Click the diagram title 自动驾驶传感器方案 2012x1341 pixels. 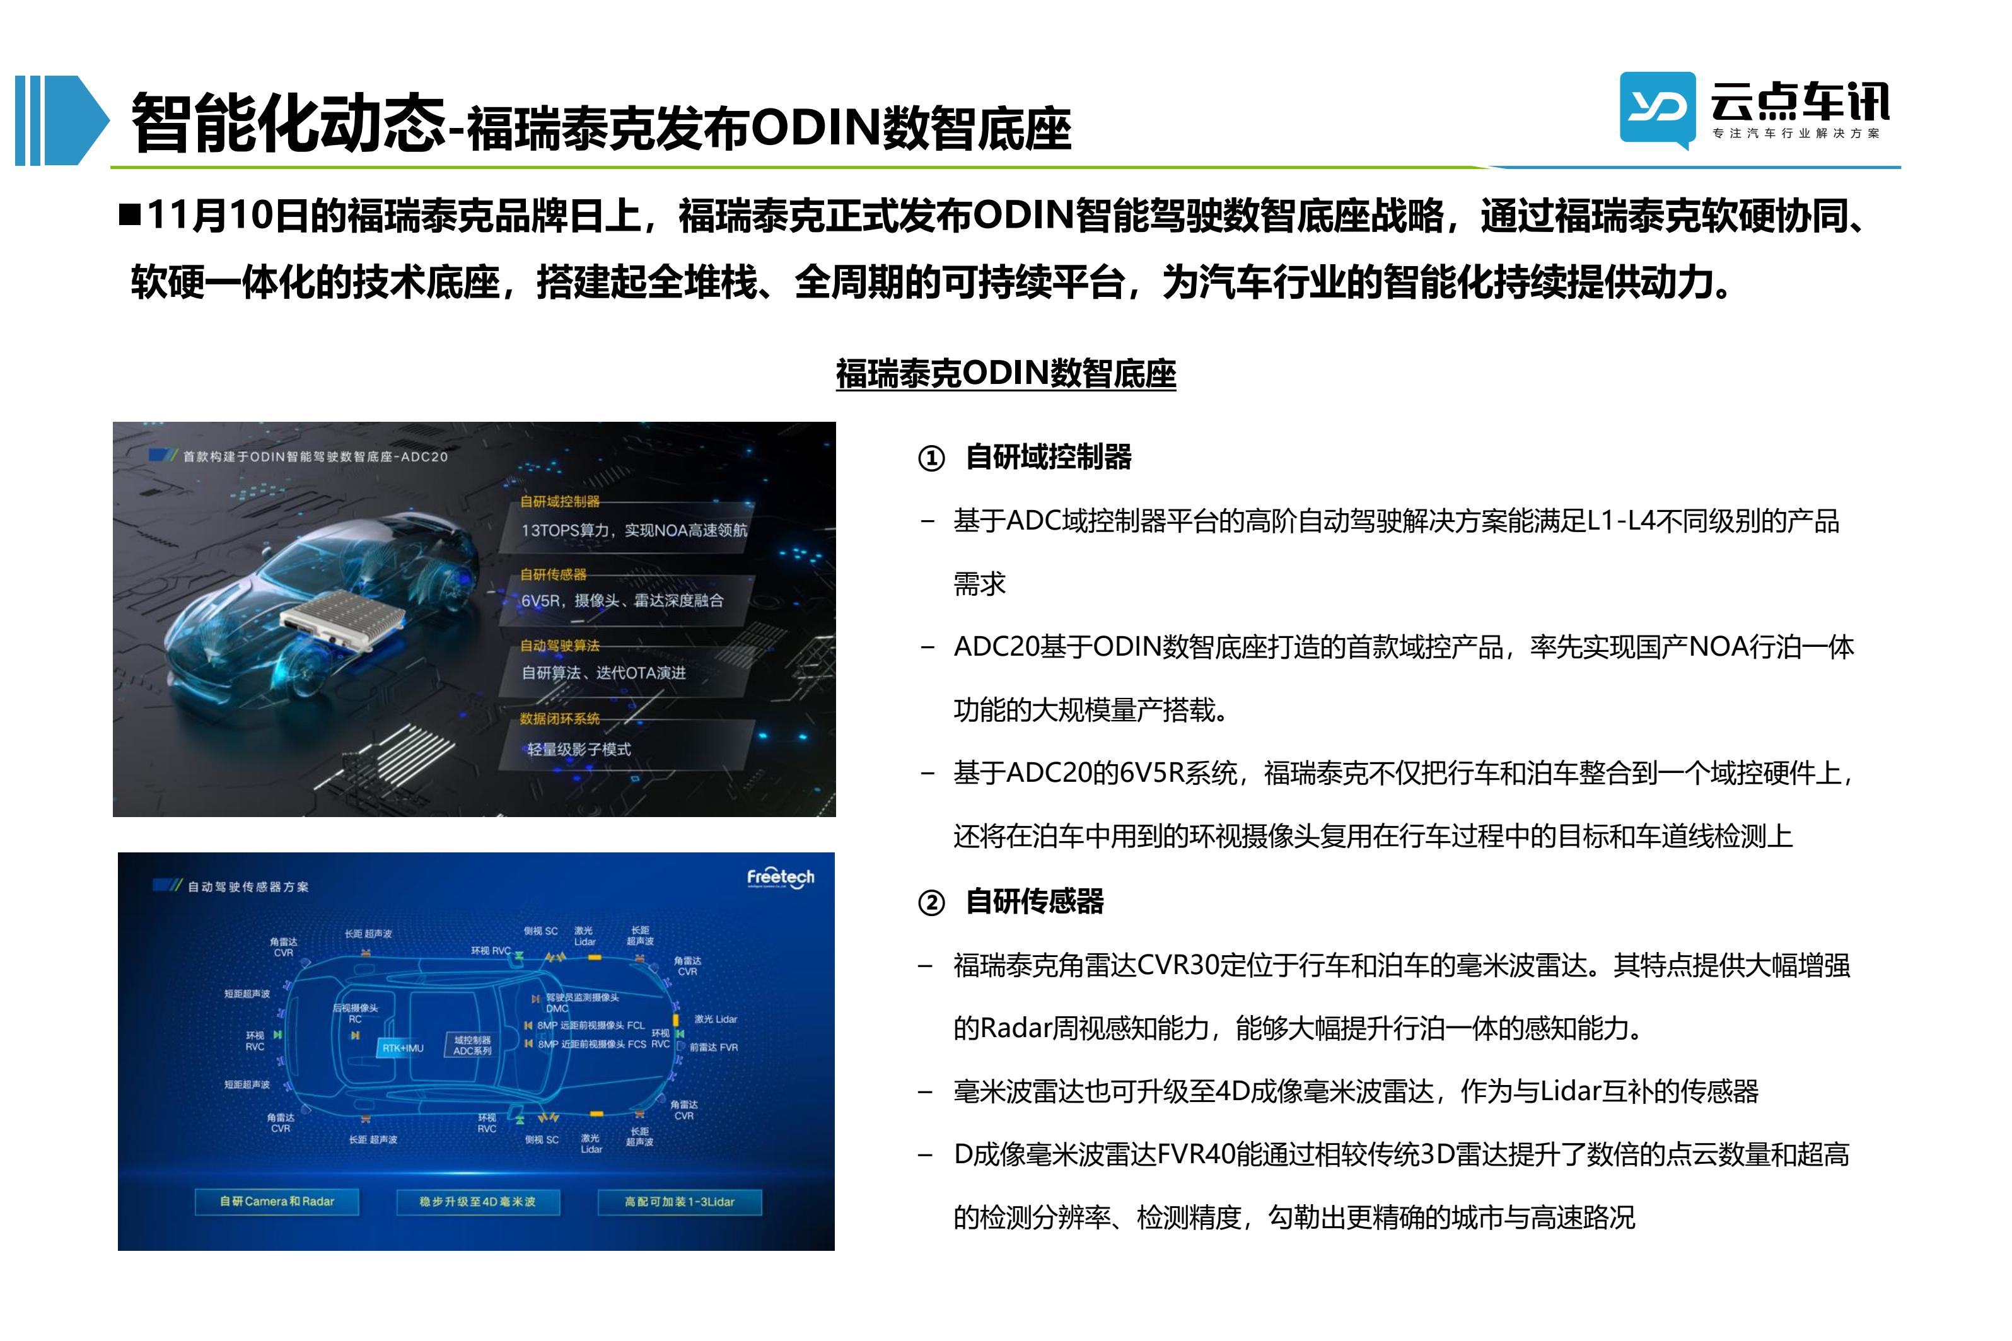[x=248, y=887]
